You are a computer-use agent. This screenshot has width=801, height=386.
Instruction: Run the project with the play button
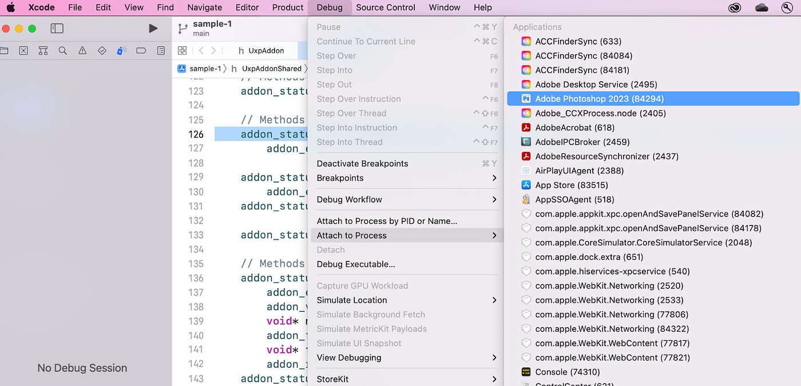[x=153, y=28]
